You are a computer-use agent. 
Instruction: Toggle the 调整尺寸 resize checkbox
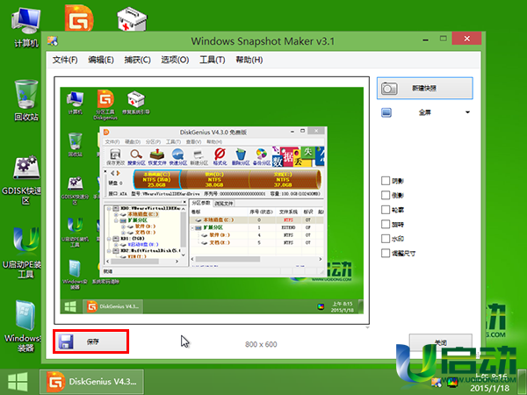(386, 253)
